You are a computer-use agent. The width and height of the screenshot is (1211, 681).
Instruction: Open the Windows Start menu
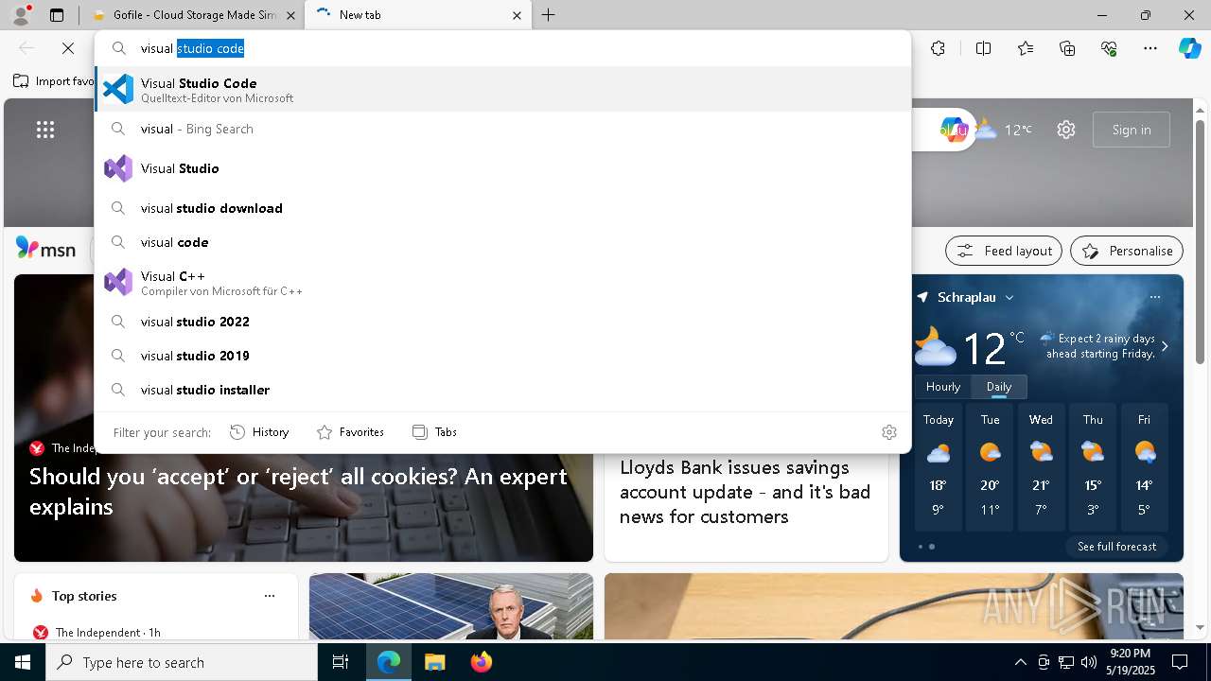(x=23, y=662)
